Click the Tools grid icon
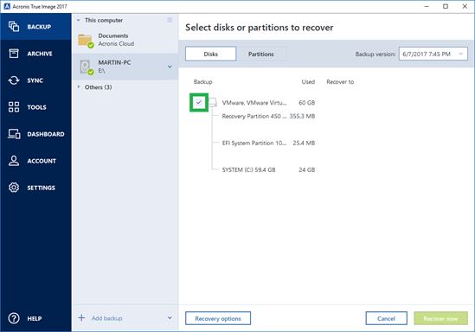 pos(14,107)
